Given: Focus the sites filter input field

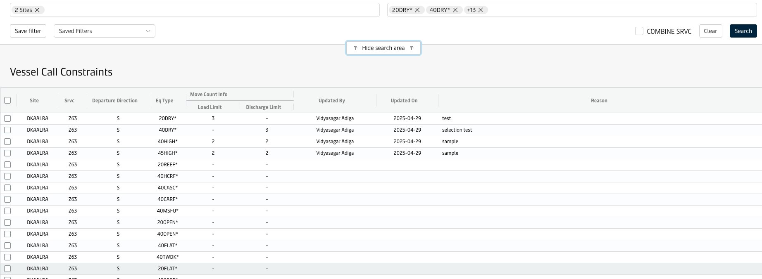Looking at the screenshot, I should pos(207,10).
